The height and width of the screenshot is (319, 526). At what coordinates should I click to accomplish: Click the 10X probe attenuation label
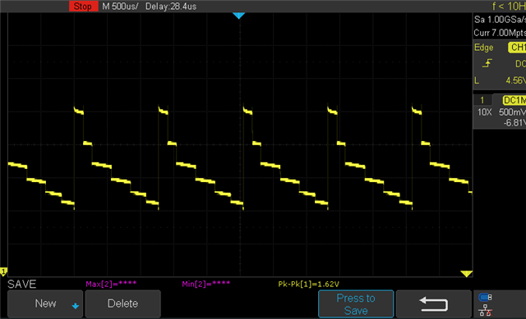[x=484, y=112]
